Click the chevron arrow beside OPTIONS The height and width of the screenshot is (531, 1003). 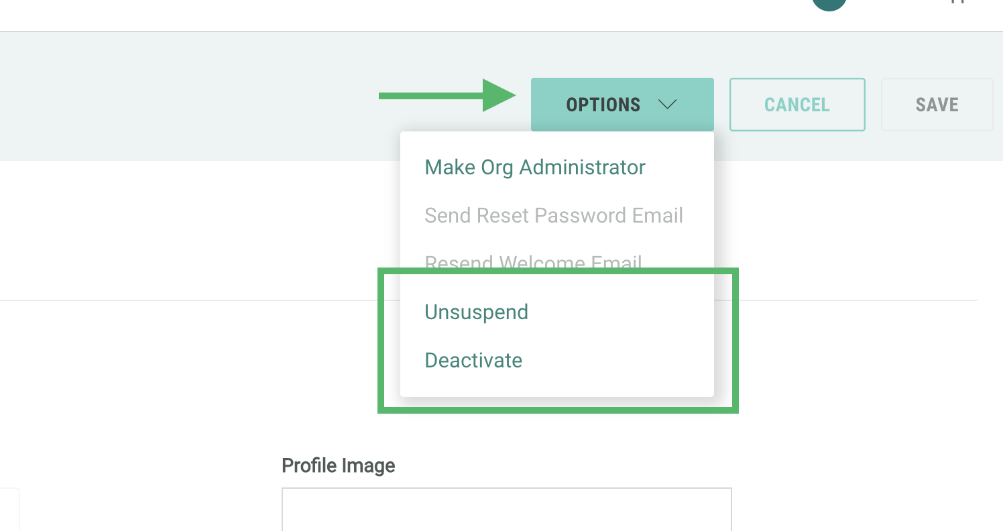(x=668, y=105)
